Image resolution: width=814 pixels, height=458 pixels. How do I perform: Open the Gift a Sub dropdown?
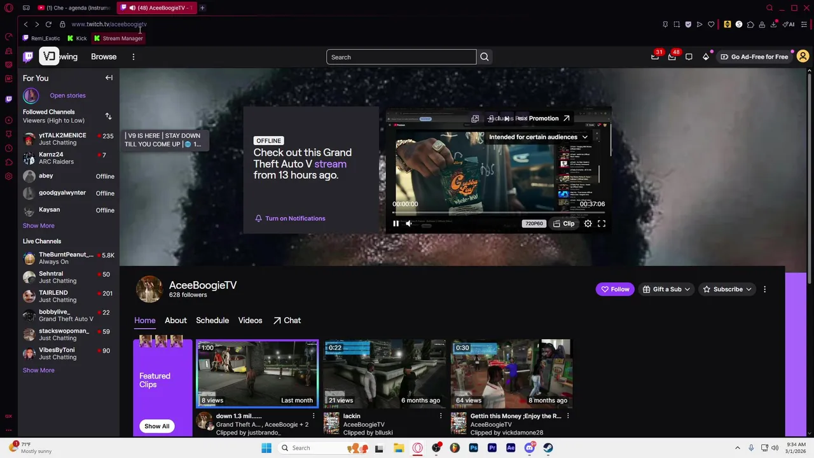[666, 289]
